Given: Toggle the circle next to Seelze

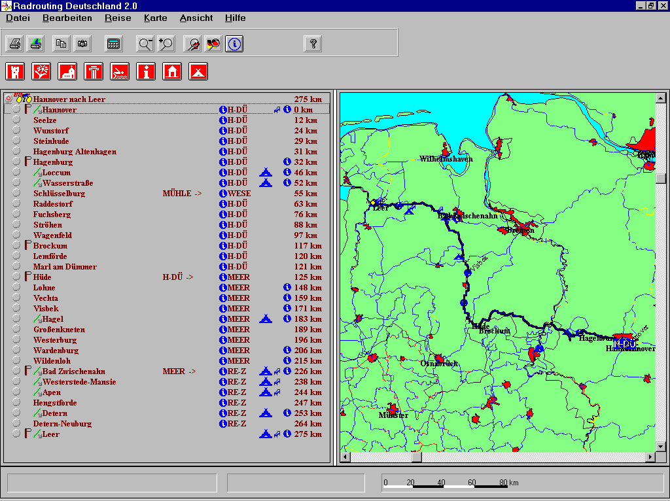Looking at the screenshot, I should 16,120.
